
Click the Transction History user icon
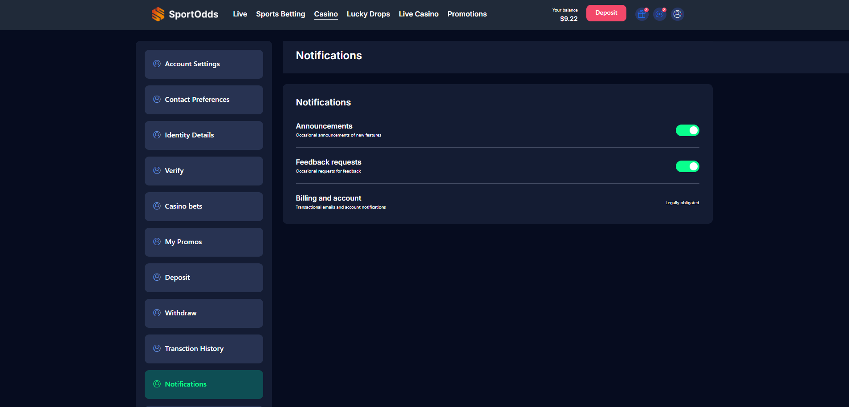coord(157,348)
